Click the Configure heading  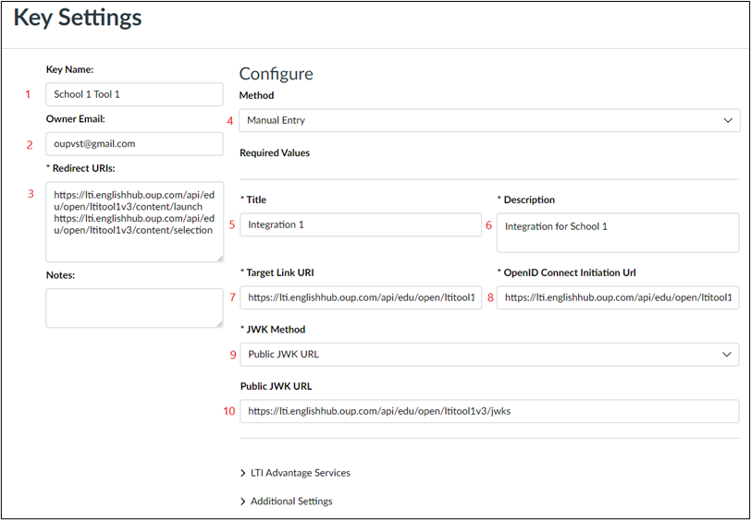point(276,74)
